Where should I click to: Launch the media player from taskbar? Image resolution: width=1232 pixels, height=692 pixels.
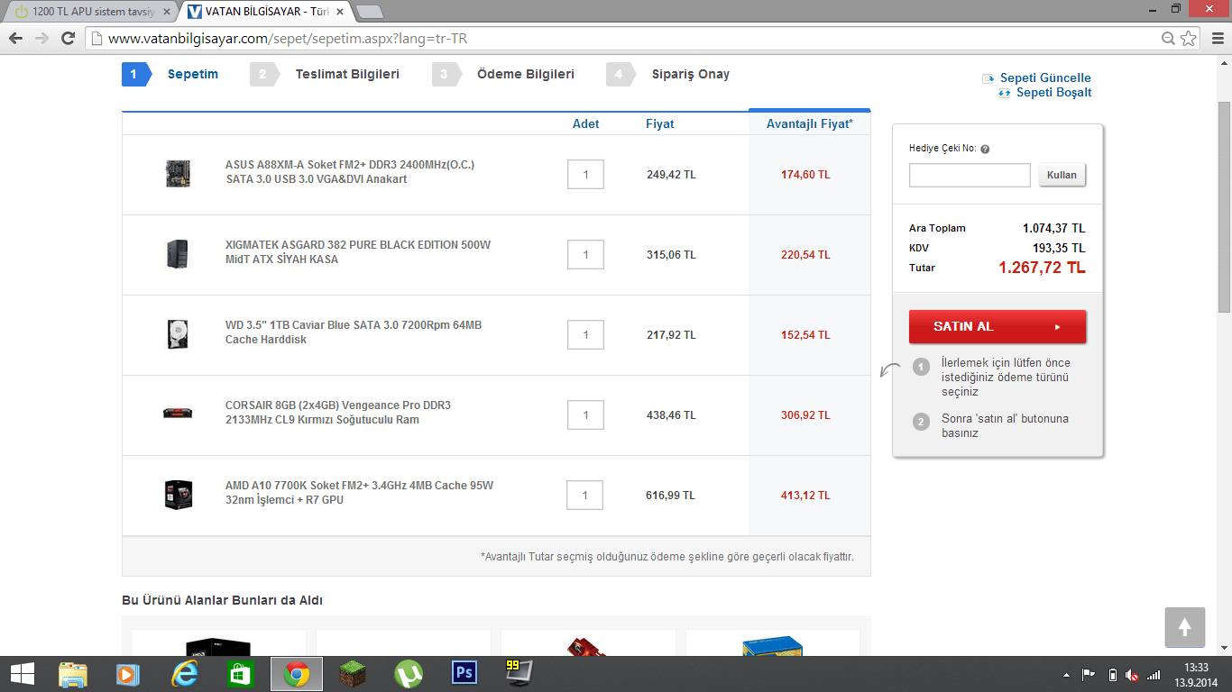pyautogui.click(x=129, y=674)
